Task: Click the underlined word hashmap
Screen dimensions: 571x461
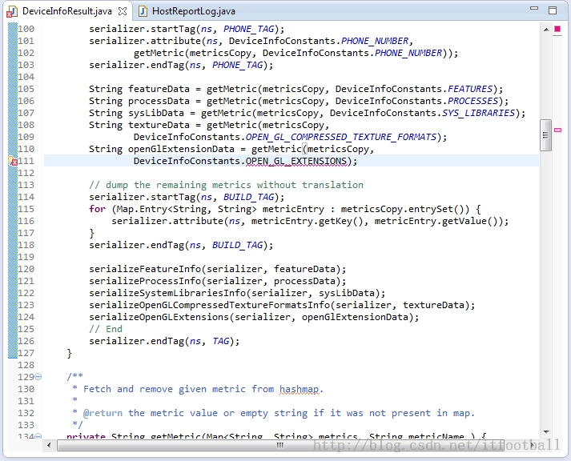Action: (300, 389)
